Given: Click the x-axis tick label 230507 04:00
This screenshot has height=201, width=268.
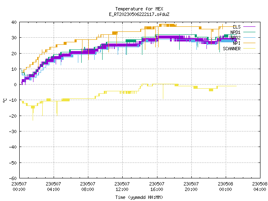Looking at the screenshot, I should point(53,186).
